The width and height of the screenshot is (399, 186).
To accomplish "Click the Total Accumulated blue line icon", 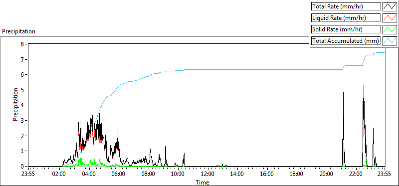I will [x=390, y=41].
